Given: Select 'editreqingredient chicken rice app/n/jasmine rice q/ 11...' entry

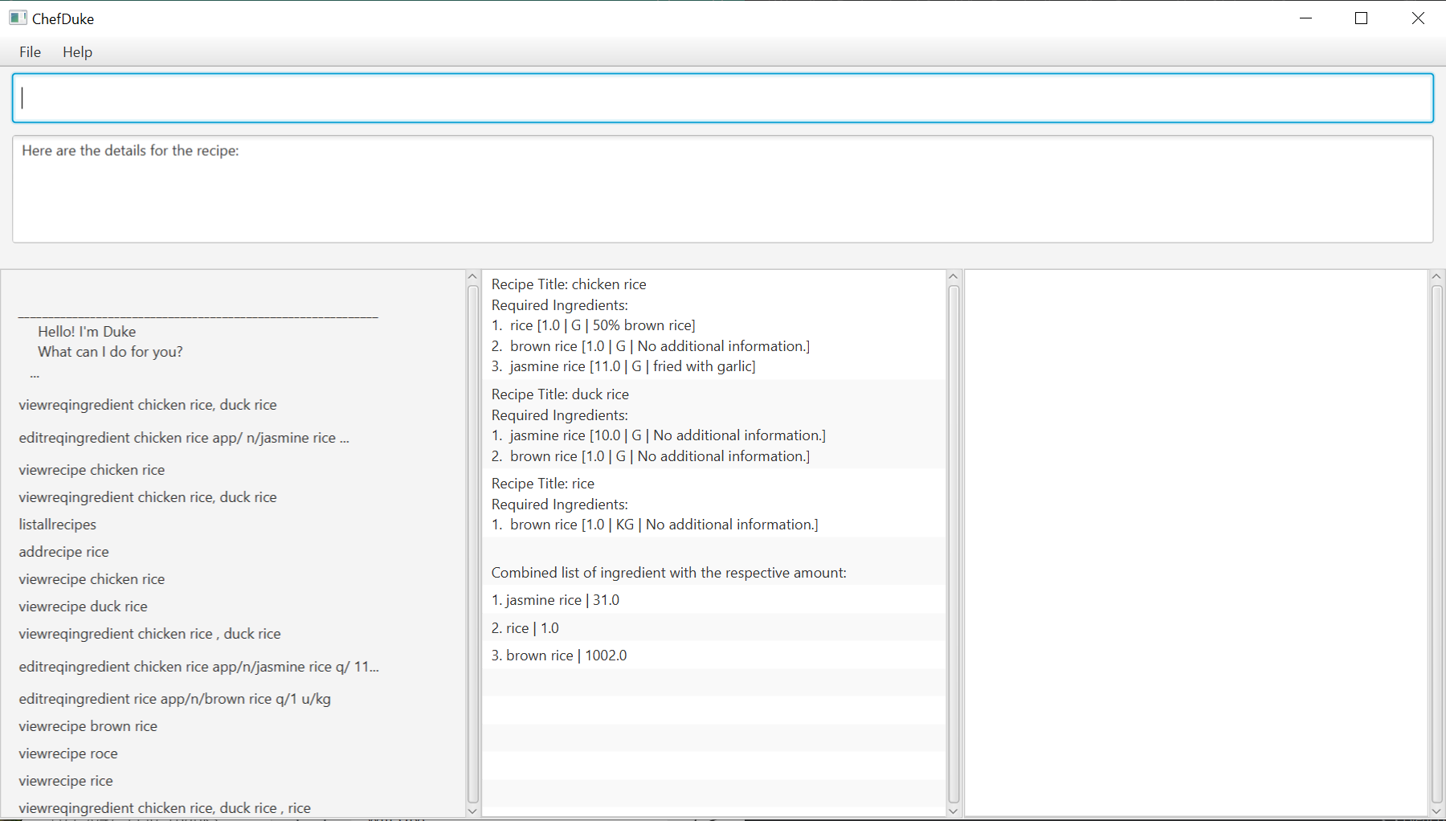Looking at the screenshot, I should point(199,667).
